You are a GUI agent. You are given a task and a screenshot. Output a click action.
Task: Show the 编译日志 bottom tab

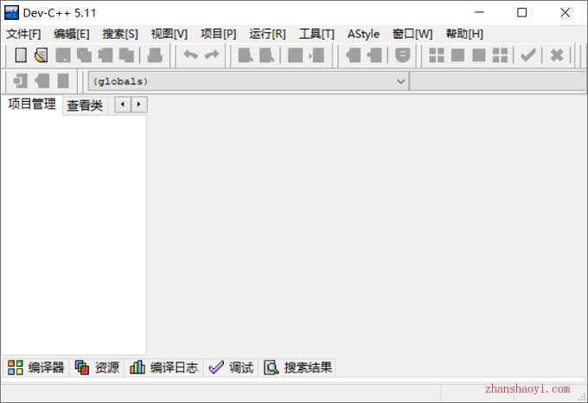(x=164, y=368)
